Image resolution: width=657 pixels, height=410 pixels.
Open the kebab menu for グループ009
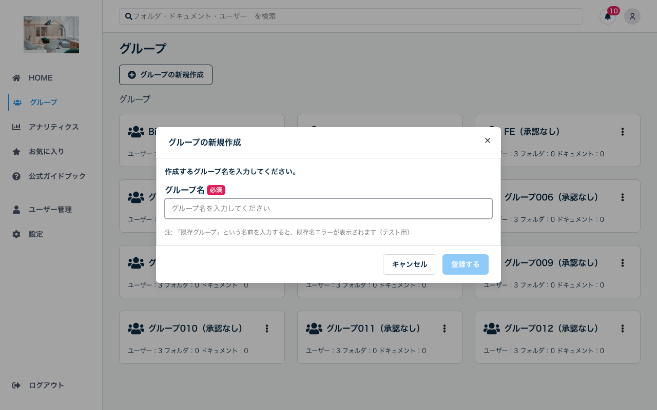coord(622,263)
